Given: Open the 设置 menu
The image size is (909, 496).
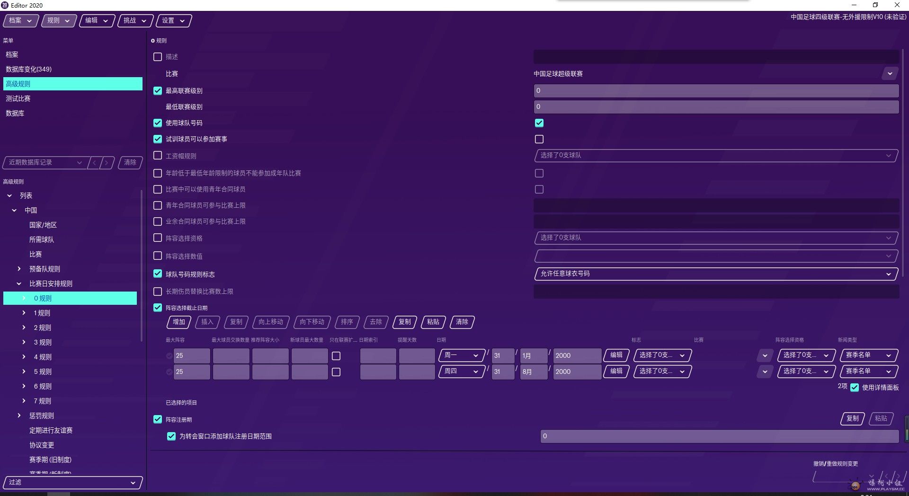Looking at the screenshot, I should pos(173,21).
